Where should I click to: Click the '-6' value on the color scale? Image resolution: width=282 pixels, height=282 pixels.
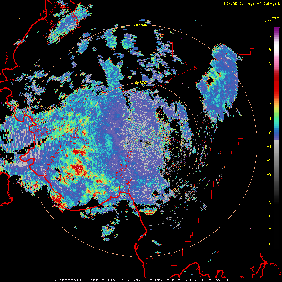[269, 216]
